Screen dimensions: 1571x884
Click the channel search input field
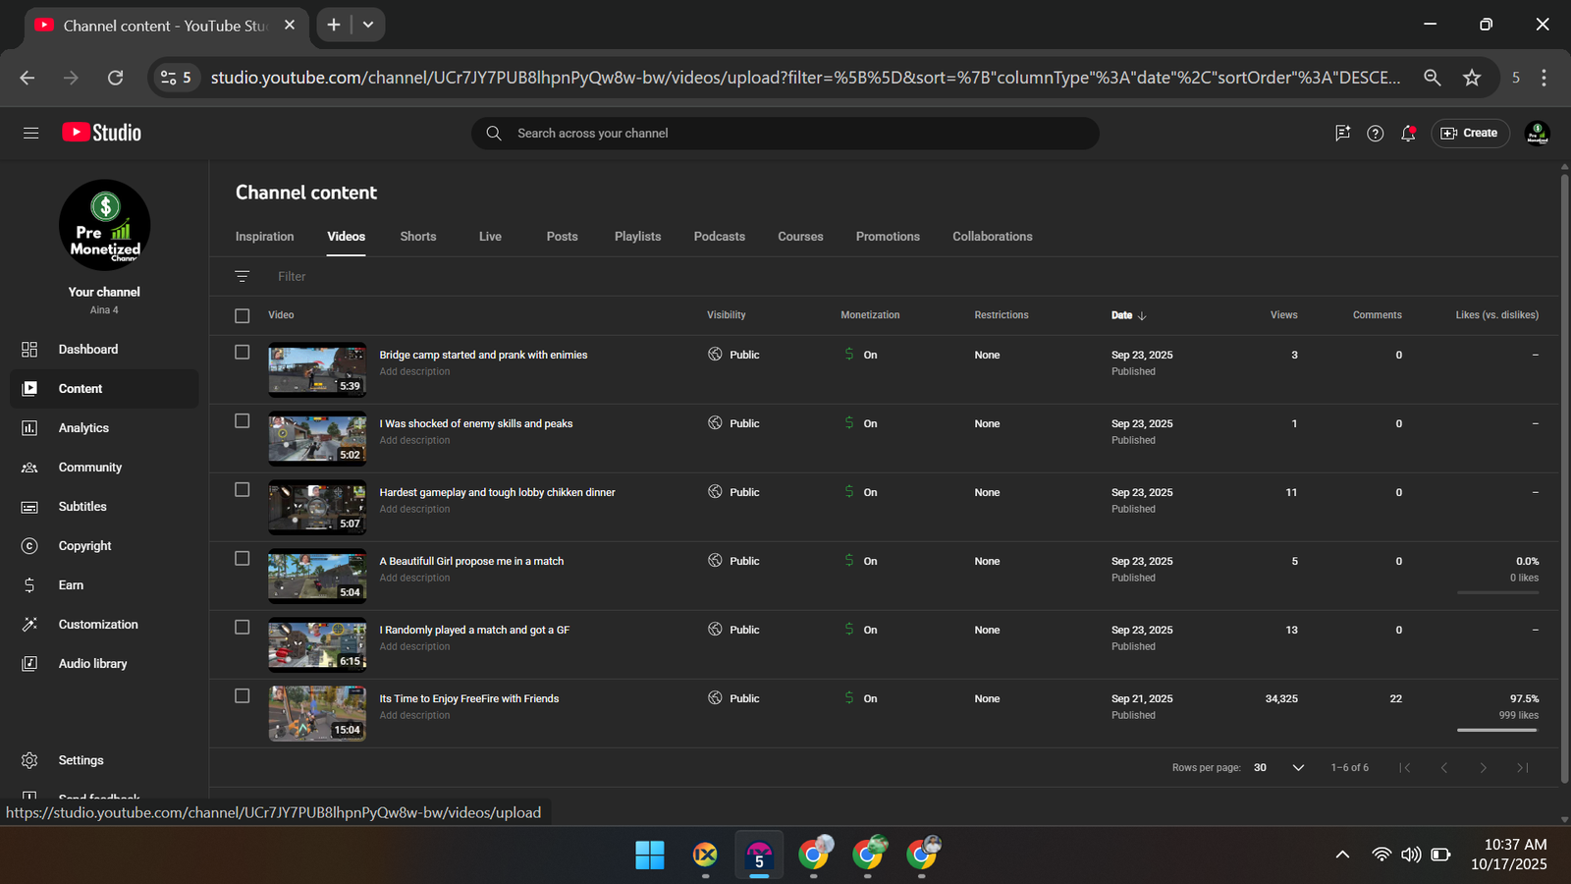click(x=785, y=134)
